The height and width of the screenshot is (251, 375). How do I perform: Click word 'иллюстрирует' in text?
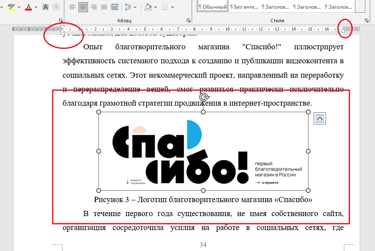click(319, 47)
